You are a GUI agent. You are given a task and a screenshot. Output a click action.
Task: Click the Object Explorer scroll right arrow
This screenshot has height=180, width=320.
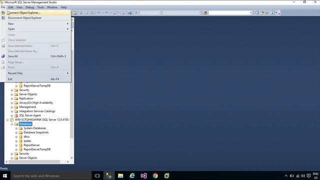tap(68, 161)
